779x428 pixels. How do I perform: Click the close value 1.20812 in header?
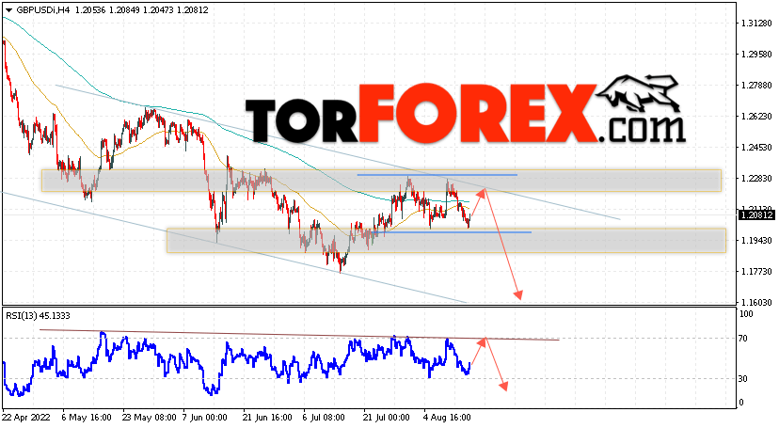[192, 10]
